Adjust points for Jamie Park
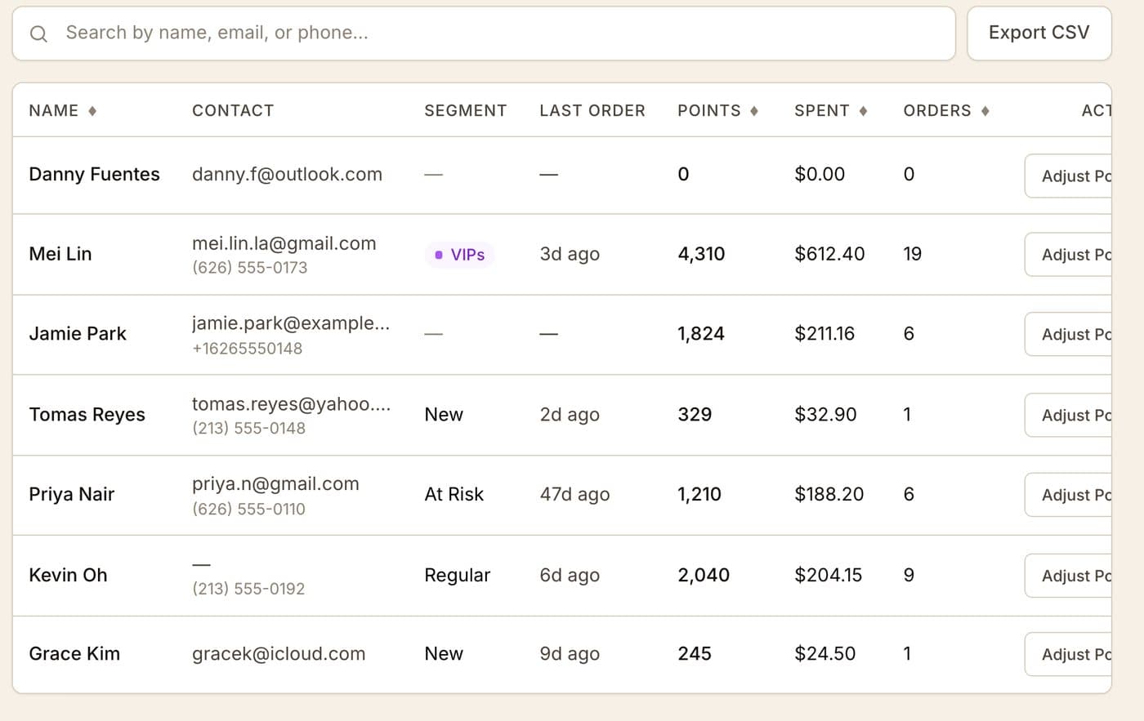The width and height of the screenshot is (1144, 721). tap(1068, 334)
